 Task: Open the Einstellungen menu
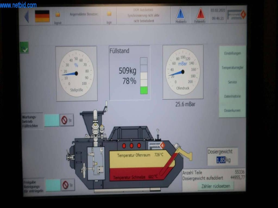(232, 53)
